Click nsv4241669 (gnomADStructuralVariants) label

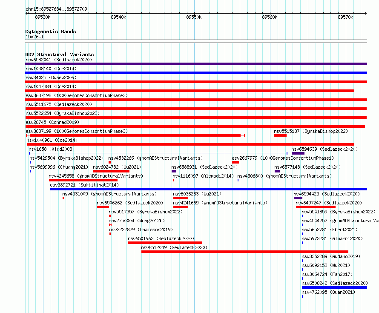tap(220, 203)
